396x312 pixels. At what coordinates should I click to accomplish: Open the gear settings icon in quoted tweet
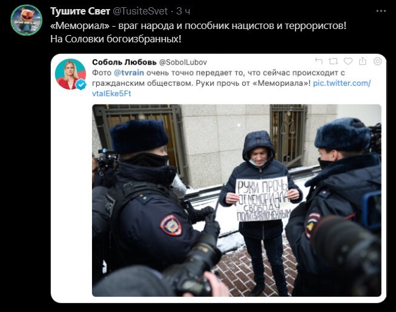[x=378, y=61]
